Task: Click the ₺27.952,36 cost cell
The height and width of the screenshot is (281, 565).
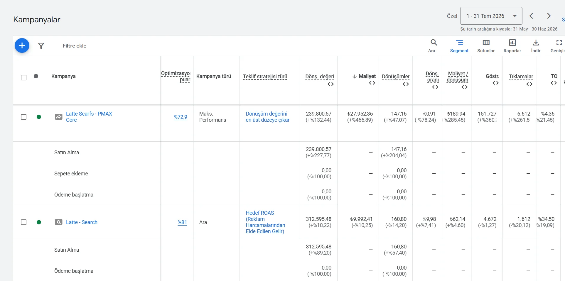Action: point(360,114)
